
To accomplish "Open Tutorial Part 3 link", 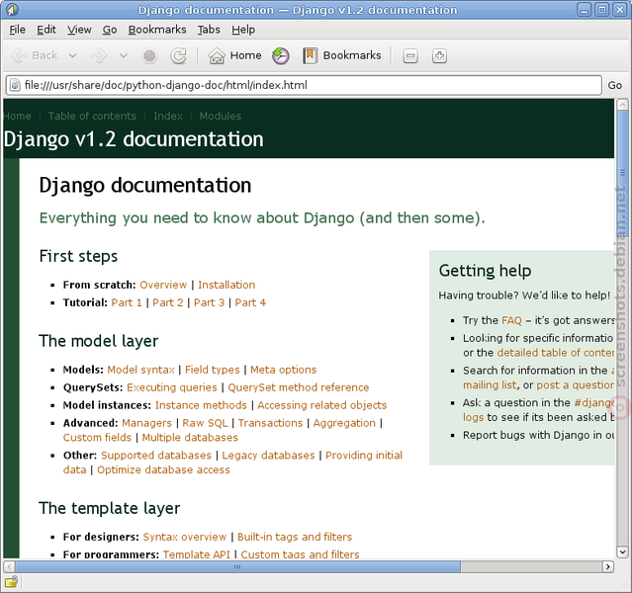I will pos(209,302).
